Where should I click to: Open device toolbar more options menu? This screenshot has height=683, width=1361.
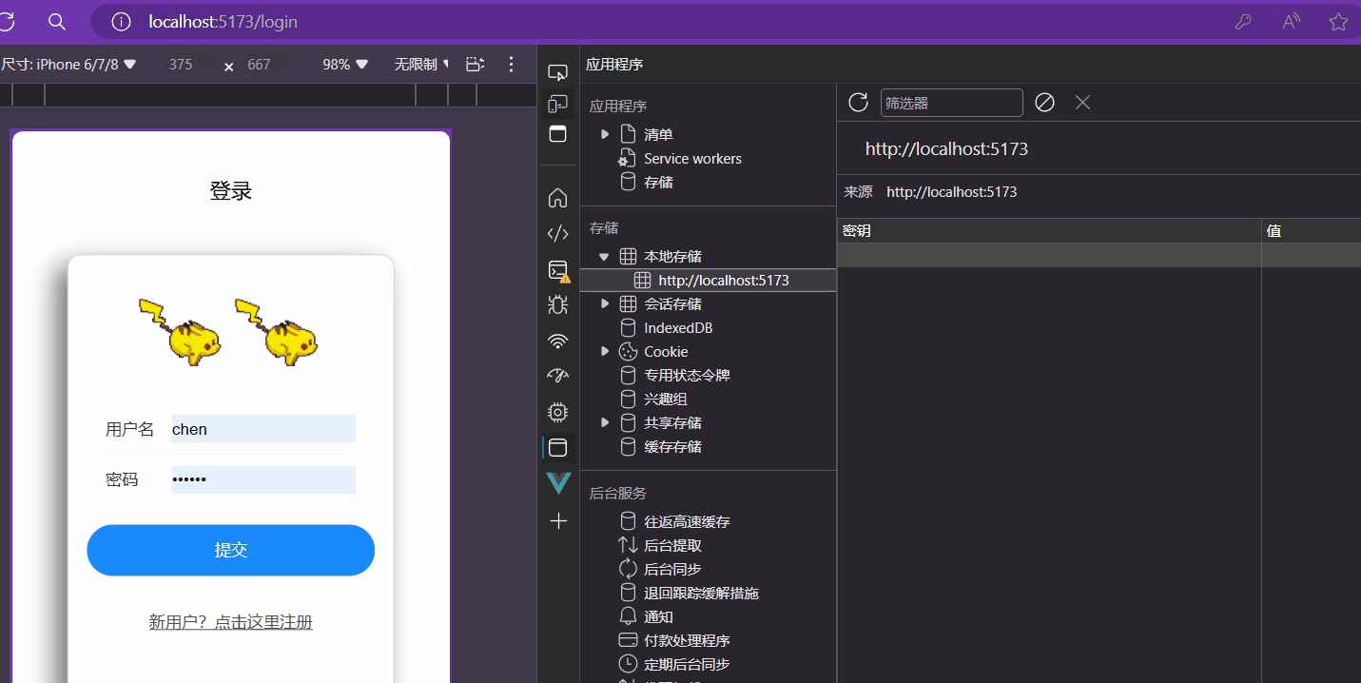click(511, 65)
